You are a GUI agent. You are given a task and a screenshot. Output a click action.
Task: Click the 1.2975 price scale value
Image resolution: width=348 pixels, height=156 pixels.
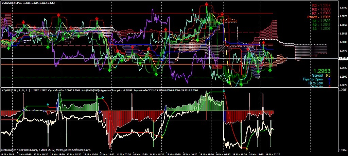click(343, 51)
